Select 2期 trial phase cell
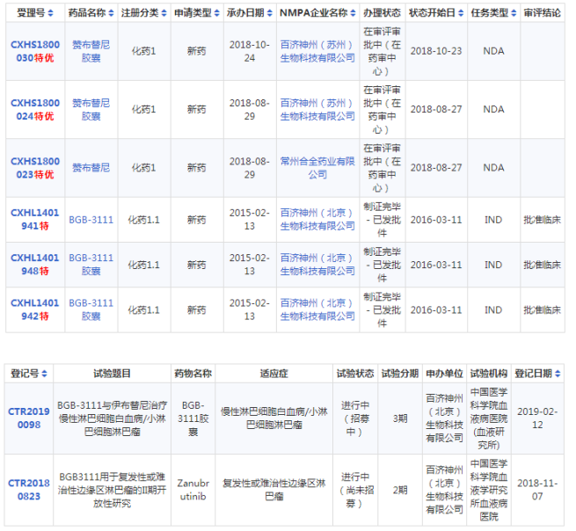The image size is (576, 531). pos(399,490)
